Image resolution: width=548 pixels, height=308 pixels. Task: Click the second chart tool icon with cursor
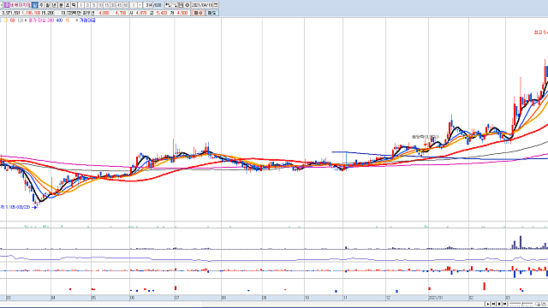(x=175, y=5)
